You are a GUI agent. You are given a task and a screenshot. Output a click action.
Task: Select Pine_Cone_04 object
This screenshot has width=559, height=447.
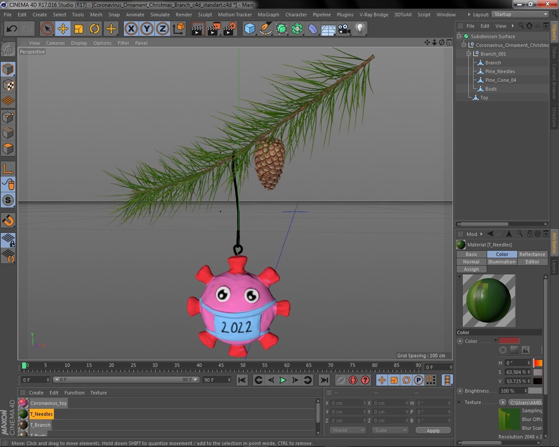point(501,80)
